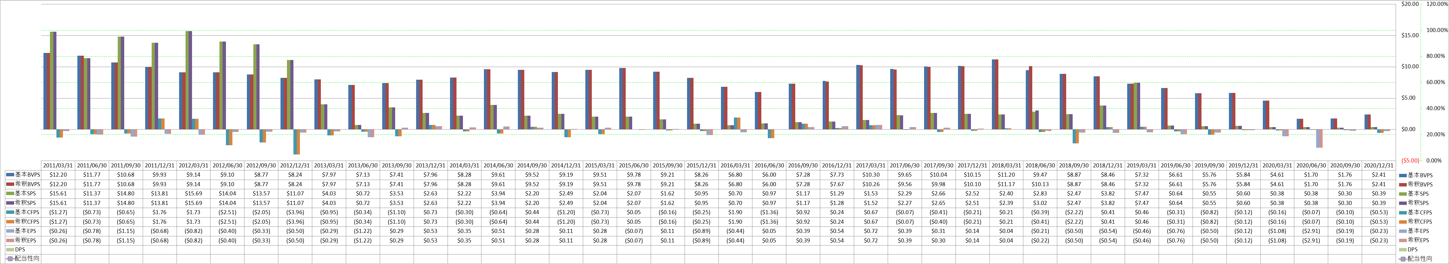Select the 2020/12/31 column header
This screenshot has width=1449, height=264.
(1379, 166)
